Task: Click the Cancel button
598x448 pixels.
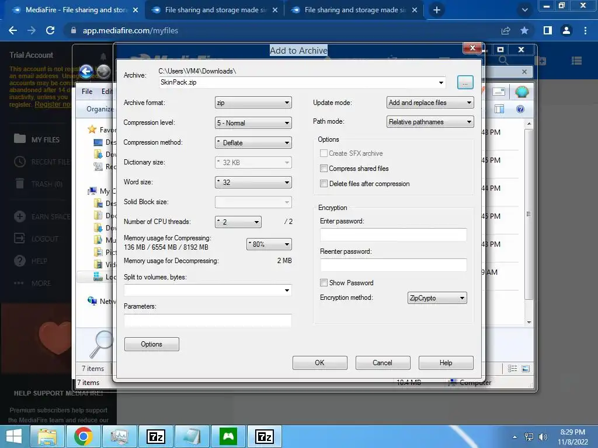Action: (383, 363)
